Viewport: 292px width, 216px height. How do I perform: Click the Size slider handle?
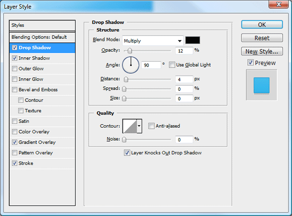pyautogui.click(x=124, y=99)
